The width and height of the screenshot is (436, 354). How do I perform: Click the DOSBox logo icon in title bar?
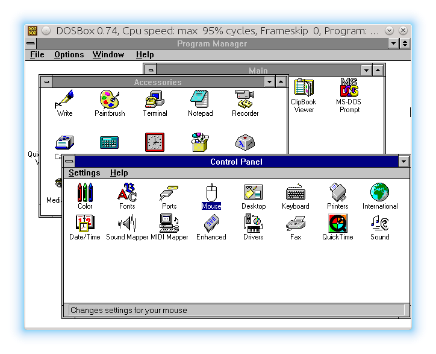click(33, 31)
